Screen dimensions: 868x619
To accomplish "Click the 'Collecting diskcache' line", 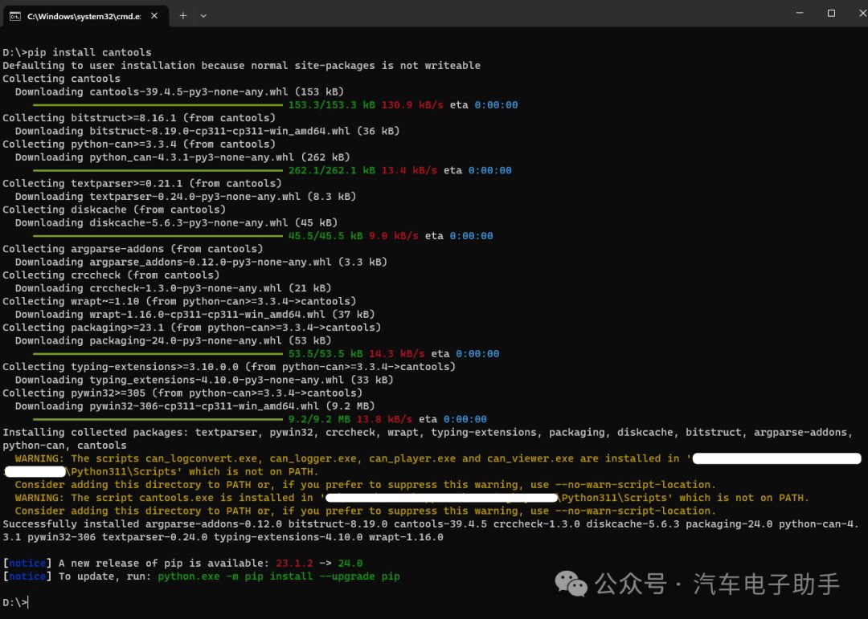I will point(114,210).
